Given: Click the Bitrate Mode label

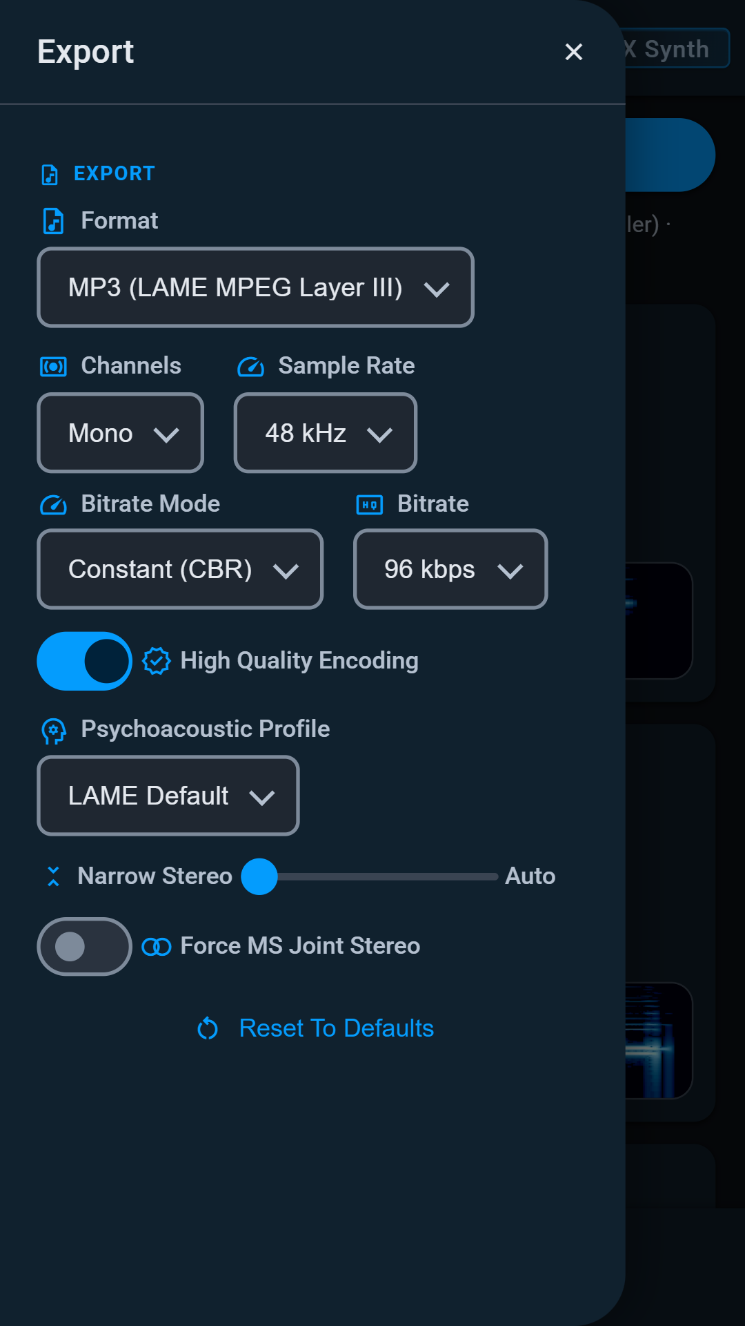Looking at the screenshot, I should click(x=150, y=504).
